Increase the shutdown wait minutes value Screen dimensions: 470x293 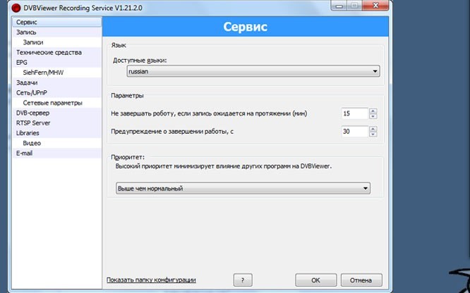coord(373,111)
